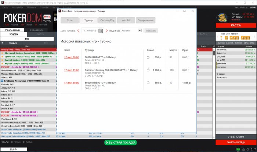Switch to Windfall history tab
This screenshot has width=257, height=152.
click(x=126, y=20)
